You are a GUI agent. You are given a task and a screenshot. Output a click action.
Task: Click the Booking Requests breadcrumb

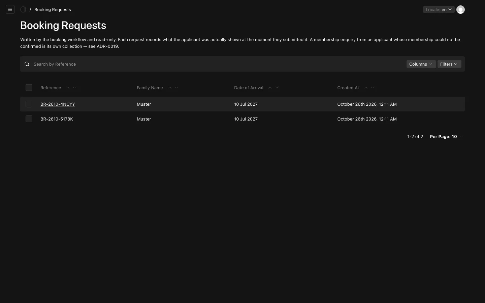click(53, 9)
